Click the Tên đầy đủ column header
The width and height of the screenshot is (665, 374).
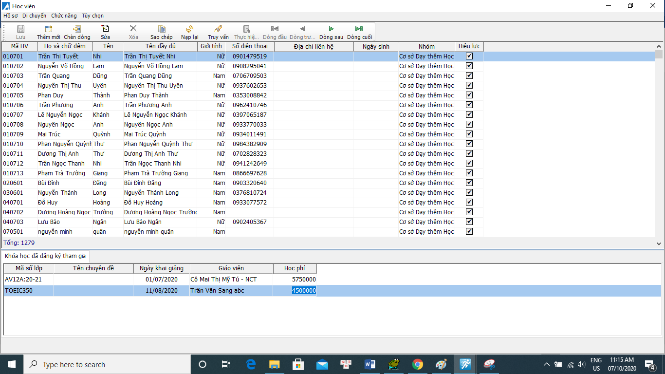point(160,46)
